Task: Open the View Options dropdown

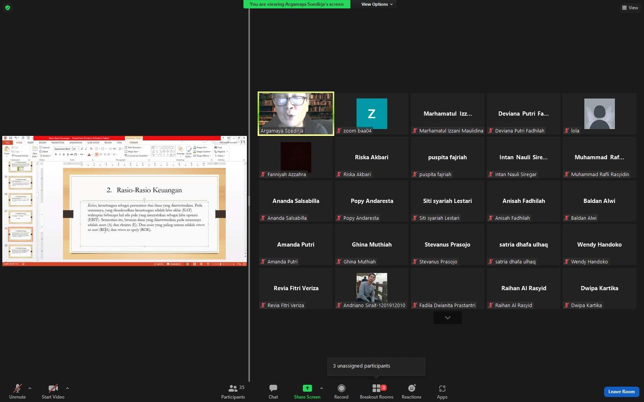Action: click(377, 4)
